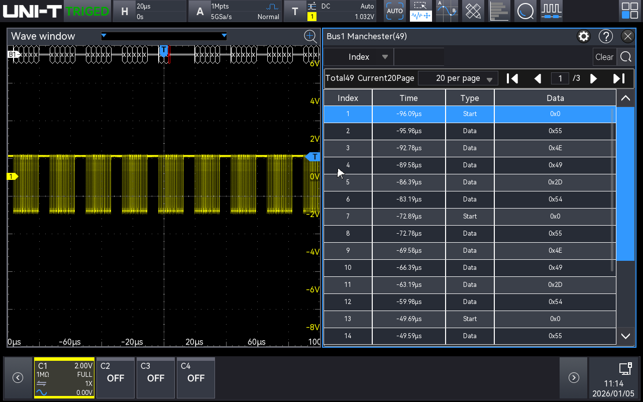Open the A acquisition menu

tap(235, 11)
